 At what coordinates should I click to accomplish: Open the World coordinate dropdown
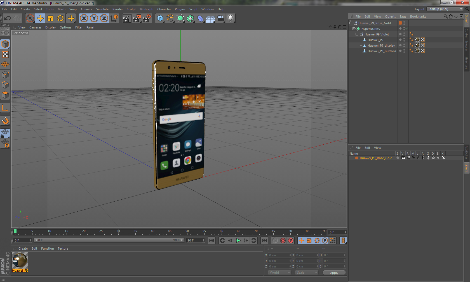279,273
